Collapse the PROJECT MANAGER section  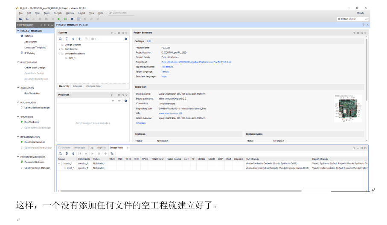(18, 31)
